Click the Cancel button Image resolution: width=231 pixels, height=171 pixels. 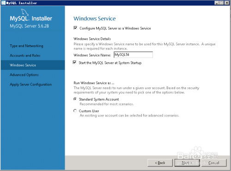tap(214, 163)
